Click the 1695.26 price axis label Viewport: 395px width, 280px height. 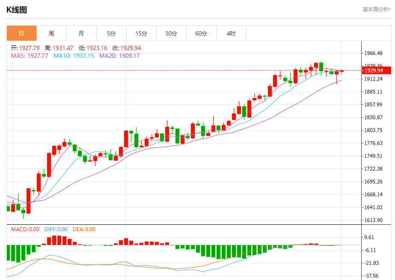pyautogui.click(x=373, y=182)
